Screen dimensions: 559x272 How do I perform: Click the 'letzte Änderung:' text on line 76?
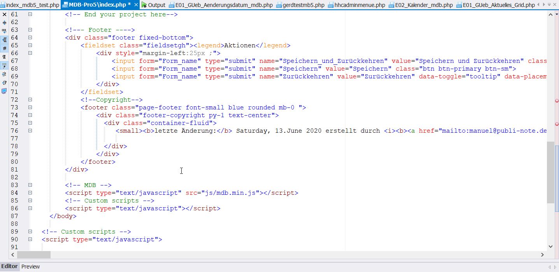[185, 131]
